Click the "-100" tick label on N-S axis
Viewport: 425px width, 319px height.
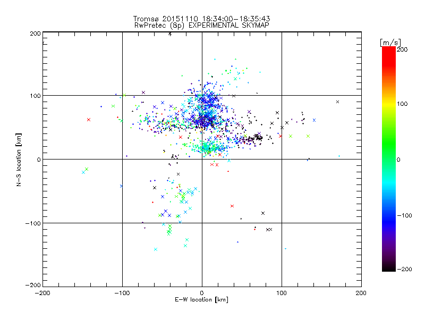pos(33,223)
